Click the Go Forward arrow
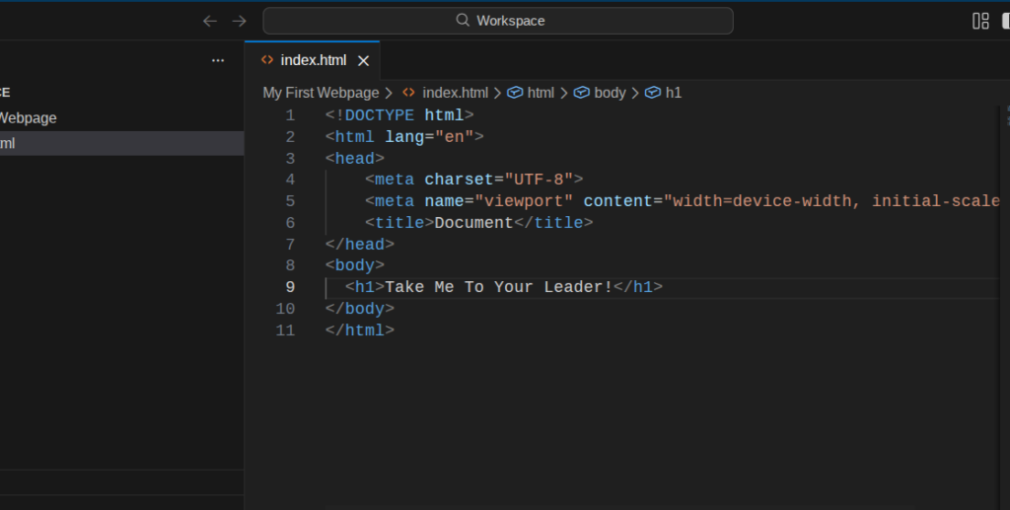 coord(239,21)
